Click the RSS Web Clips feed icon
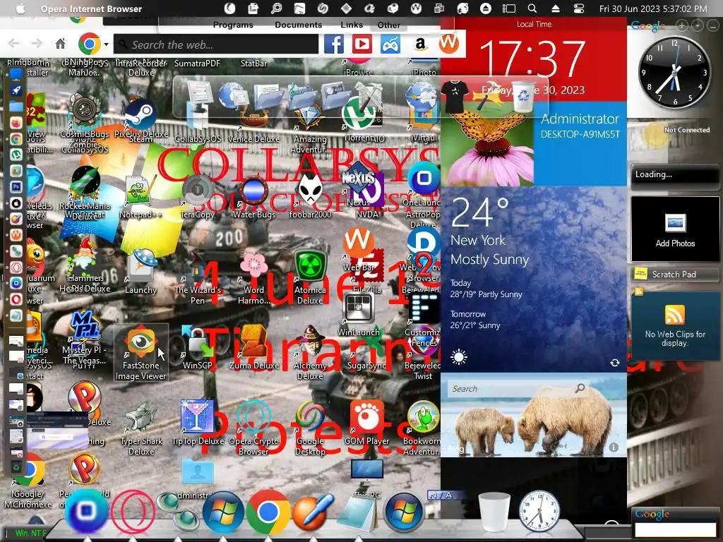Viewport: 723px width, 542px height. tap(674, 315)
